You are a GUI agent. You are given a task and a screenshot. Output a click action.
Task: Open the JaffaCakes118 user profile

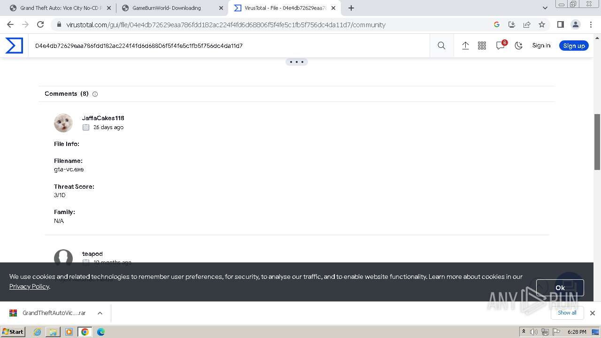click(103, 118)
